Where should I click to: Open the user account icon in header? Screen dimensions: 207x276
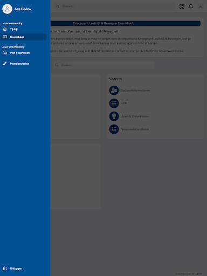pos(201,6)
